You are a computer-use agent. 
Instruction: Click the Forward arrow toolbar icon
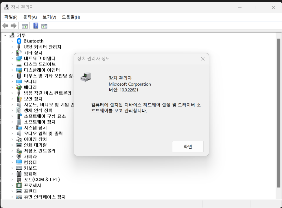point(14,26)
